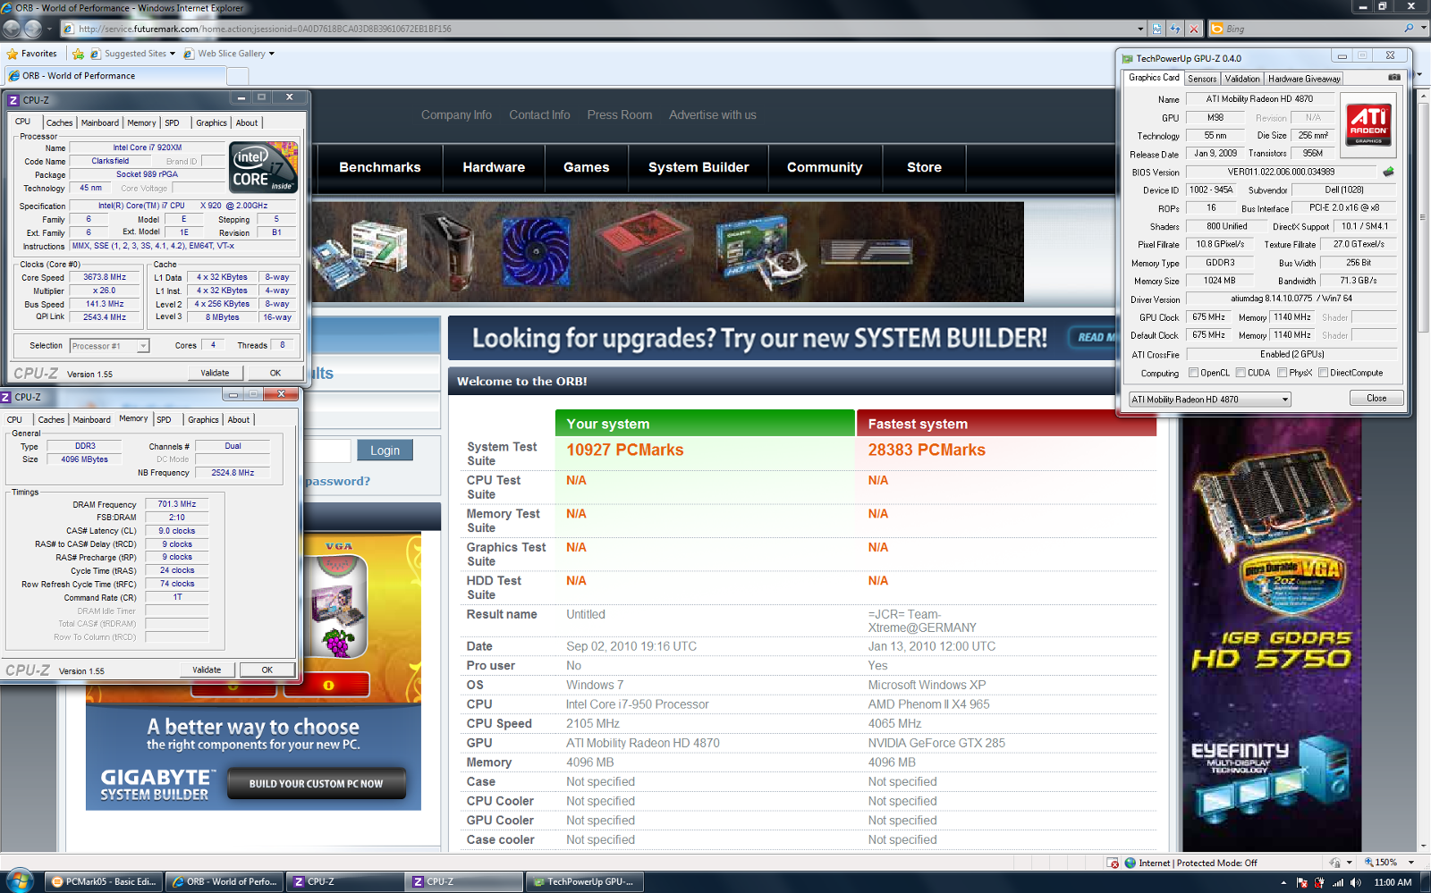
Task: Click the HD 5750 graphics card ad banner
Action: (x=1272, y=635)
